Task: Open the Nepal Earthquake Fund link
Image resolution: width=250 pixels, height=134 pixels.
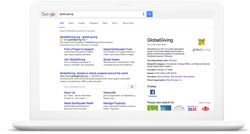Action: pos(117,49)
